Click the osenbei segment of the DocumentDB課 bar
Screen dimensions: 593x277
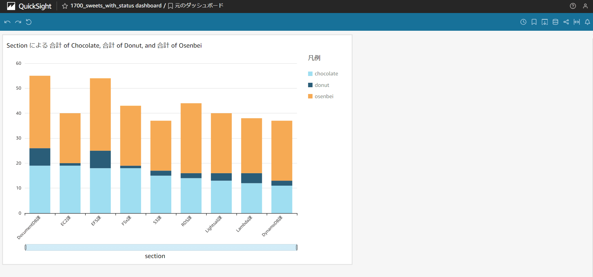pos(40,112)
